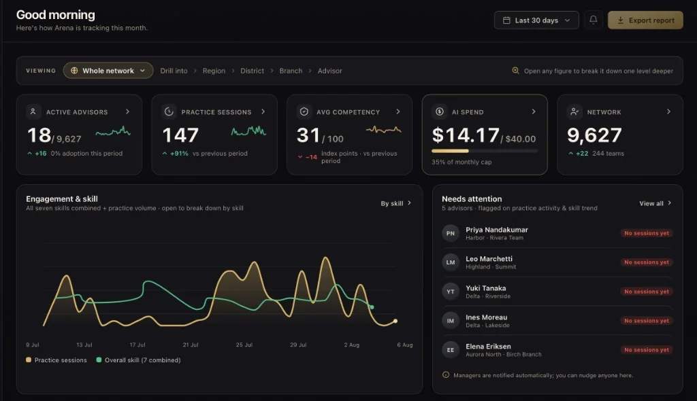697x401 pixels.
Task: Select the Advisor drill-down level
Action: [x=330, y=71]
